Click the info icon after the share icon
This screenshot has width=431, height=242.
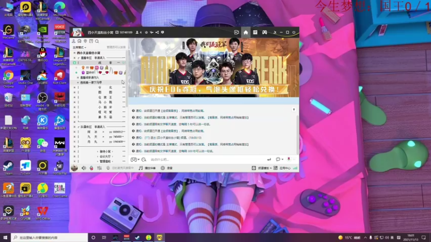(163, 32)
